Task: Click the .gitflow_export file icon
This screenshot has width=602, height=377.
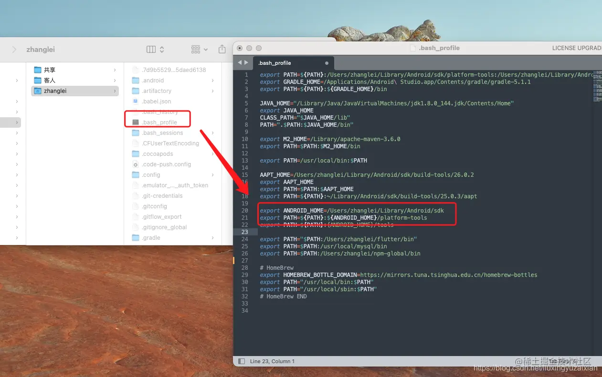Action: pos(136,217)
